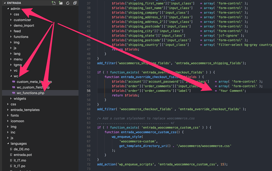This screenshot has height=171, width=272.
Task: Click the file icon of it_IT.po
Action: click(11, 166)
